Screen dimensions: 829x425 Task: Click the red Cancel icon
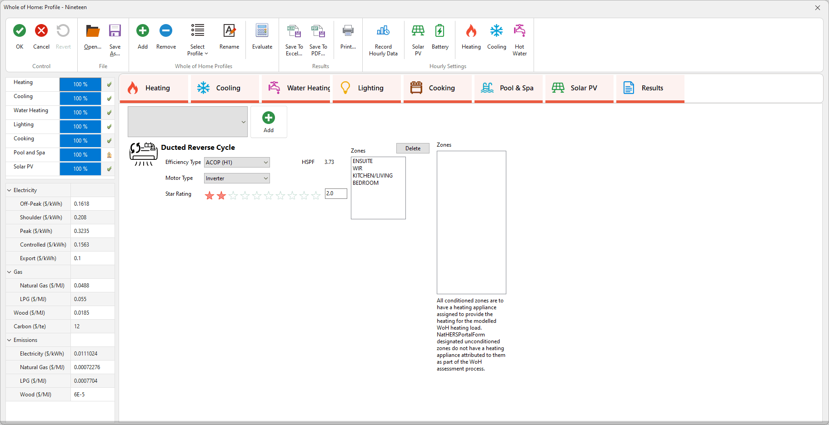pyautogui.click(x=41, y=30)
